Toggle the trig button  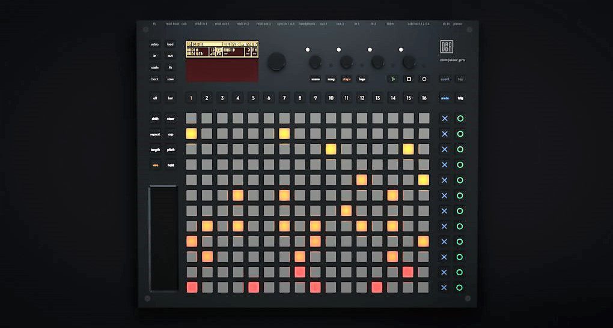(x=460, y=98)
